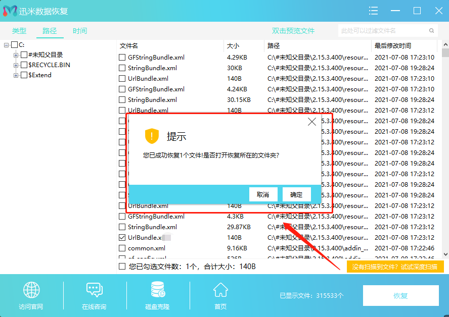Switch to the 时间 tab
Viewport: 449px width, 317px height.
click(x=79, y=31)
